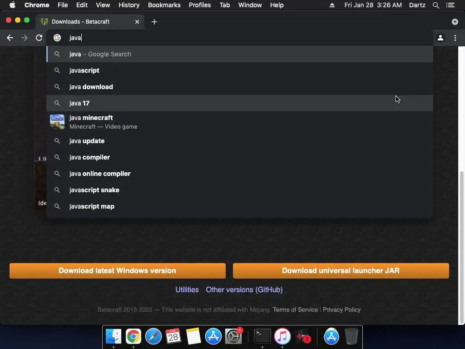The width and height of the screenshot is (465, 349).
Task: Click the date and time in menu bar
Action: 373,5
